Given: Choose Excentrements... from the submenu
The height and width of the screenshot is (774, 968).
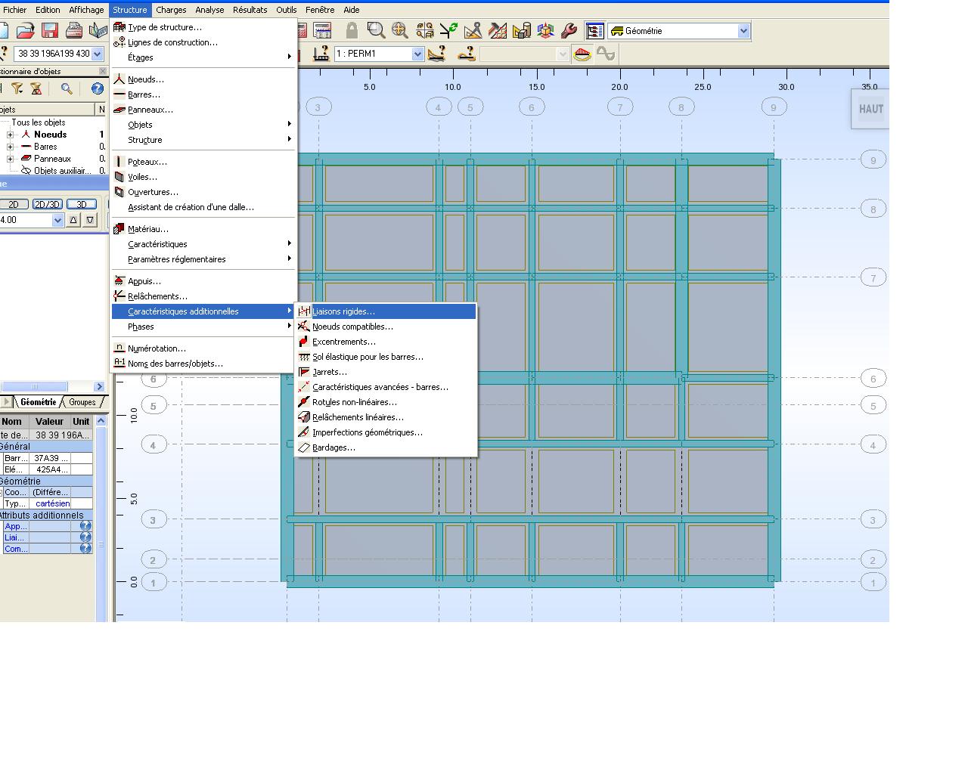Looking at the screenshot, I should pyautogui.click(x=386, y=342).
